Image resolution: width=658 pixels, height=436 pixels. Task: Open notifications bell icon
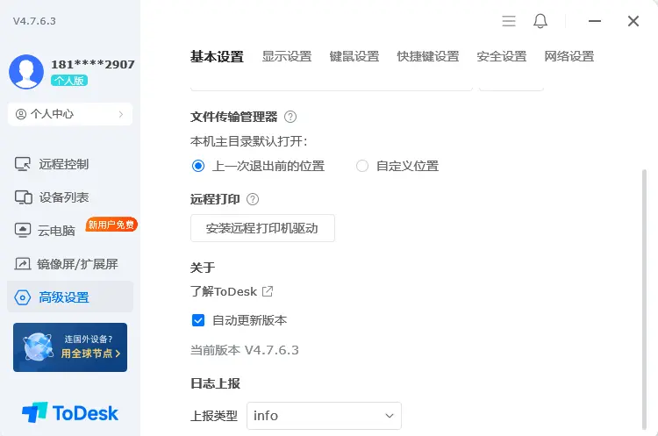[540, 21]
